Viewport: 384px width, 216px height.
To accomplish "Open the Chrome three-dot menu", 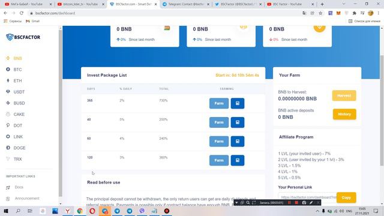I will [x=379, y=13].
